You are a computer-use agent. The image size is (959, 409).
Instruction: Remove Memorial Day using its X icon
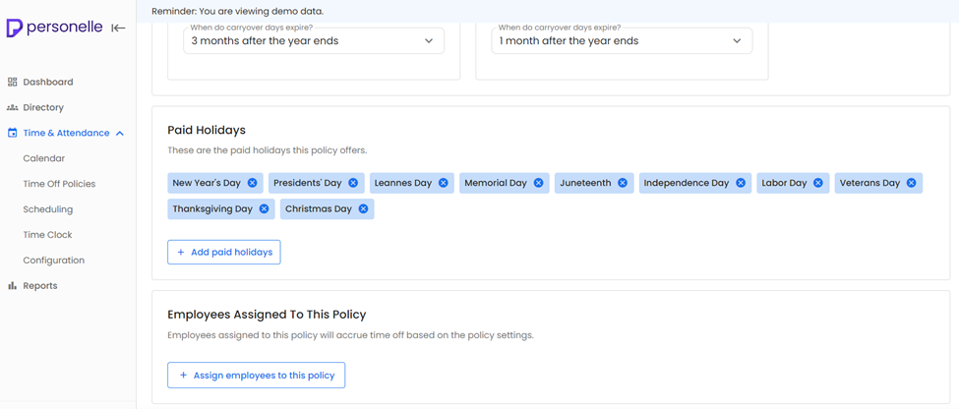coord(538,183)
